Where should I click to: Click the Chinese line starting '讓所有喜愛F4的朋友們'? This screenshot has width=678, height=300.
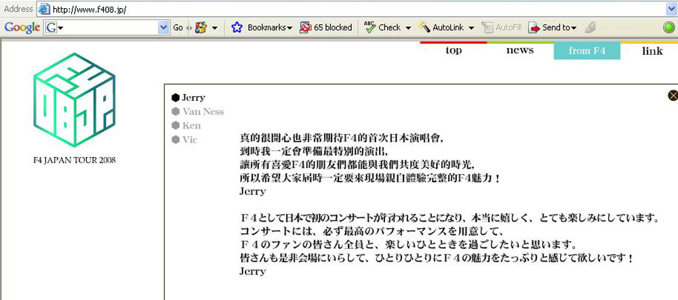358,165
